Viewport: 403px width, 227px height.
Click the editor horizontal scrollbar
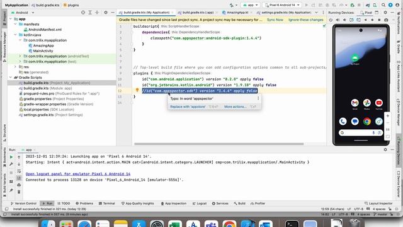click(x=219, y=144)
